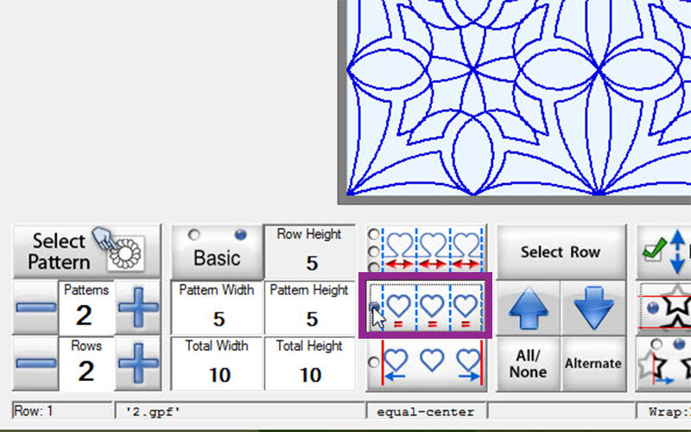
Task: Click the 'Row: 1' status field
Action: click(x=62, y=411)
